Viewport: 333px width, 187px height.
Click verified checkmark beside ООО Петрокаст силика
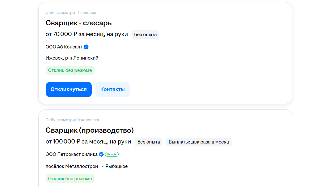(101, 154)
